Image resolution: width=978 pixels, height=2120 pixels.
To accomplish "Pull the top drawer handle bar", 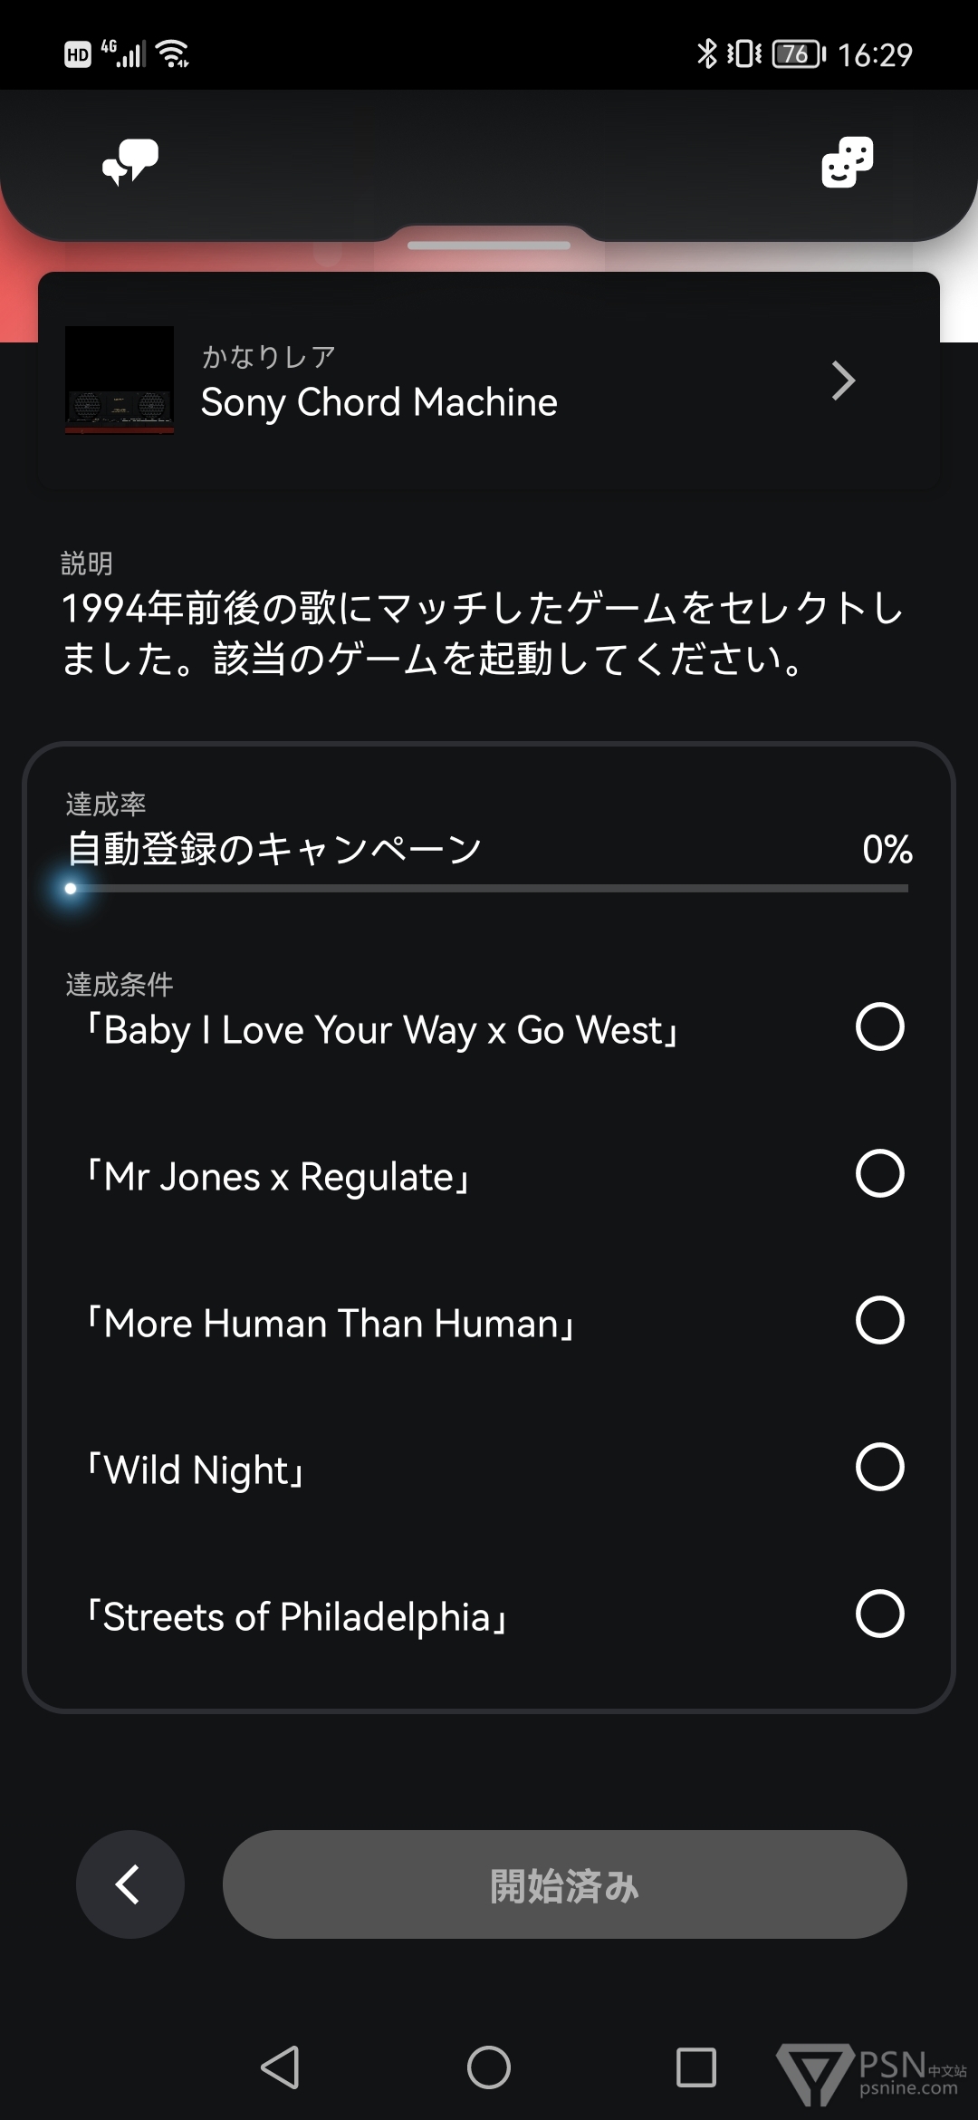I will click(489, 246).
